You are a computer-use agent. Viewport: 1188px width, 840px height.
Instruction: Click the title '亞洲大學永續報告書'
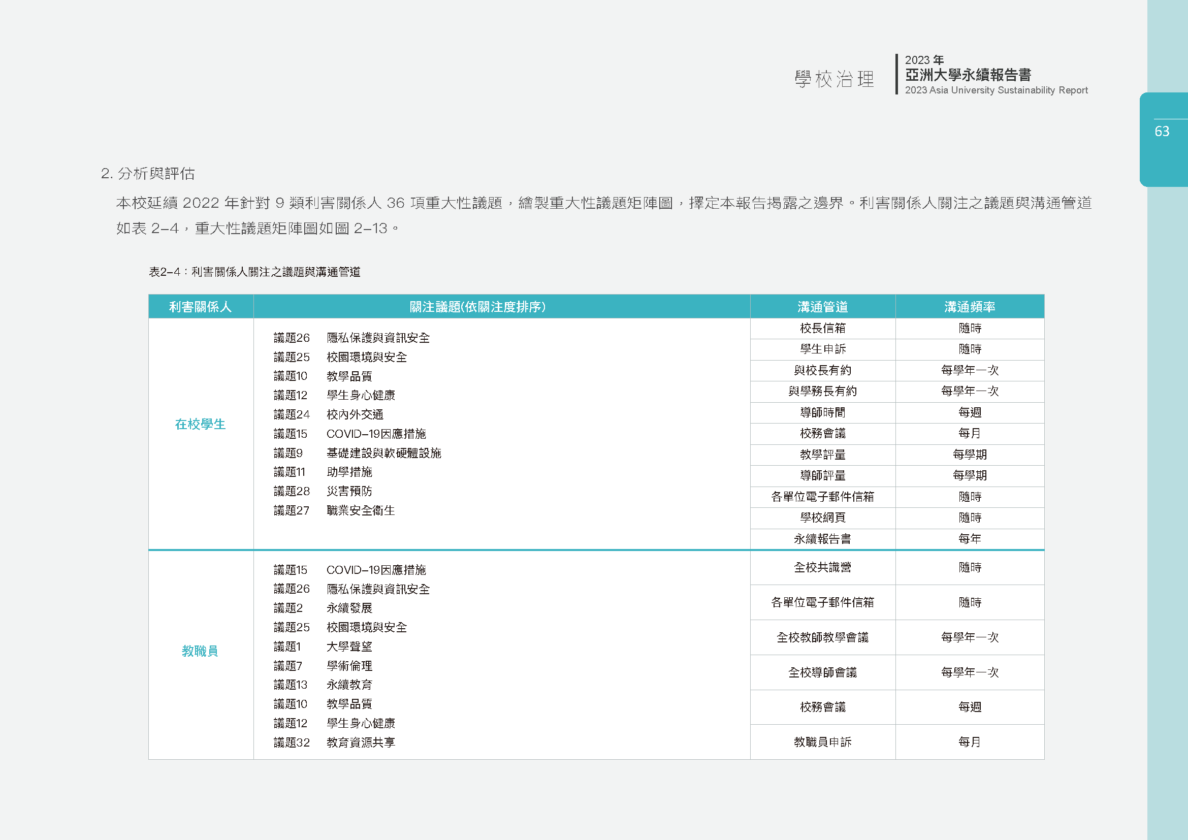[x=968, y=75]
